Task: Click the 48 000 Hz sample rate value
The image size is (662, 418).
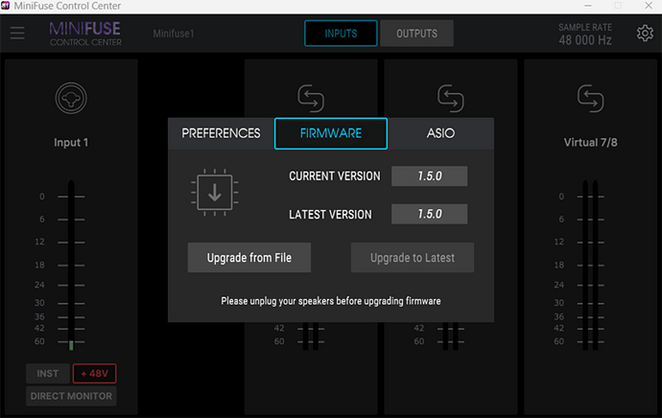Action: [585, 40]
